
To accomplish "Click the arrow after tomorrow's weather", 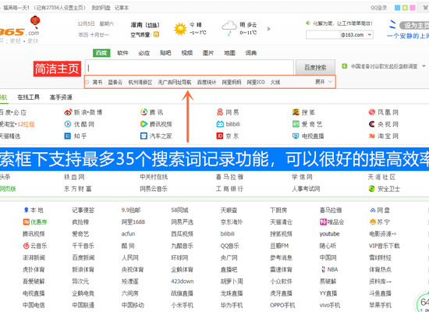I will pos(268,29).
